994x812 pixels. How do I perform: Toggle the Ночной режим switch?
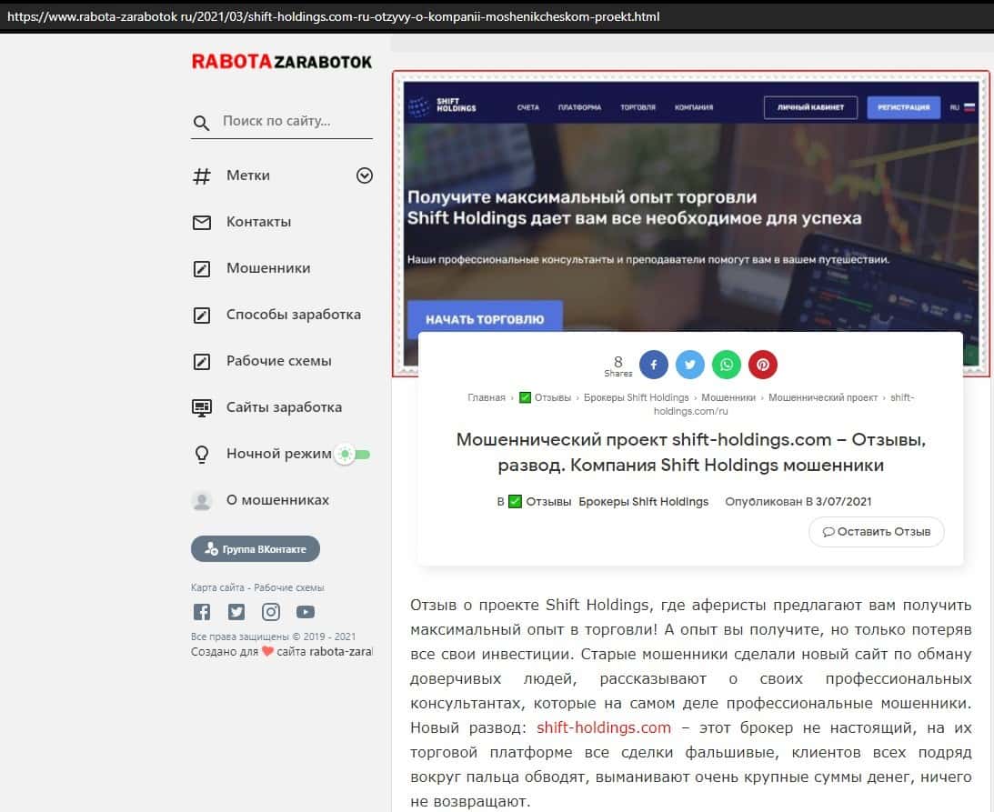tap(353, 454)
